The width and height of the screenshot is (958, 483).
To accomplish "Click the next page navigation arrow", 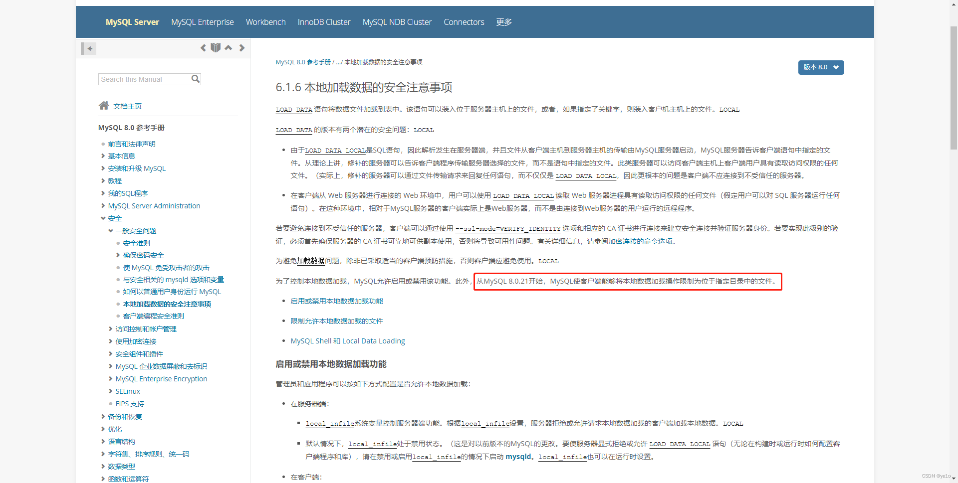I will click(x=241, y=47).
